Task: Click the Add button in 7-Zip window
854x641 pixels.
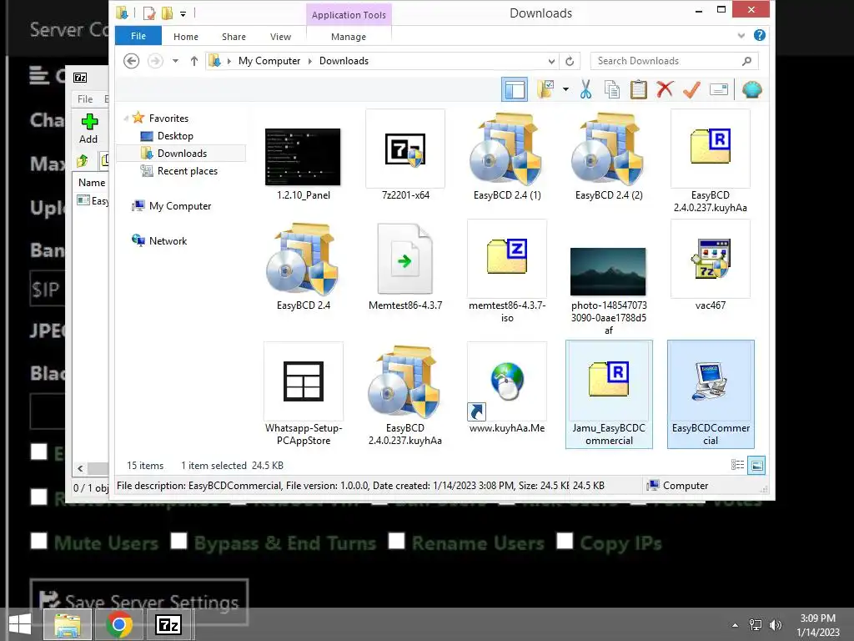Action: (x=88, y=129)
